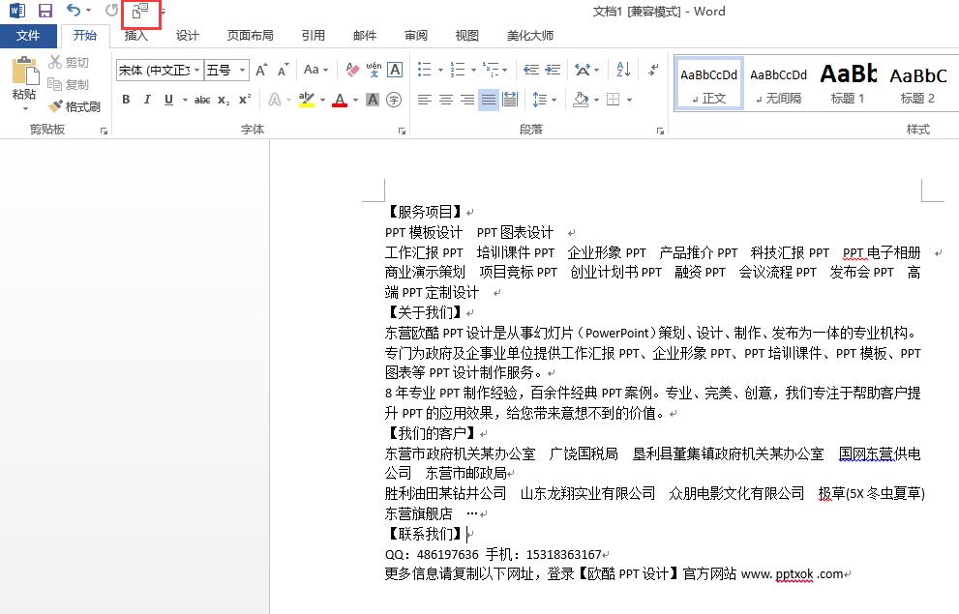The width and height of the screenshot is (959, 614).
Task: Center align the text
Action: point(446,100)
